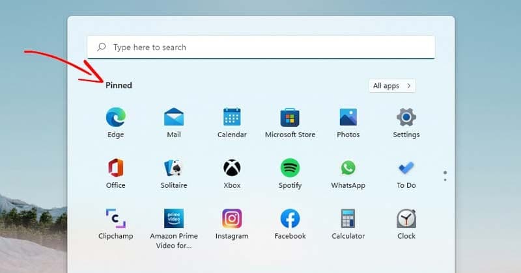Launch the Instagram app

pyautogui.click(x=232, y=224)
